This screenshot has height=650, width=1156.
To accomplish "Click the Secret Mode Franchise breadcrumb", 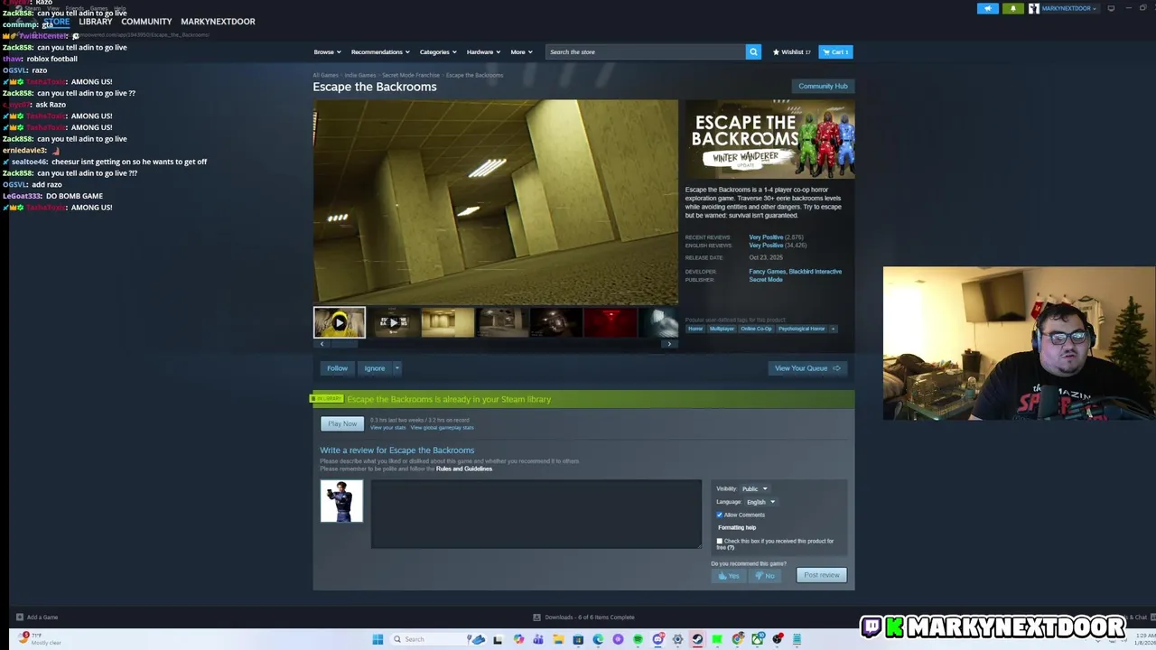I will 411,75.
